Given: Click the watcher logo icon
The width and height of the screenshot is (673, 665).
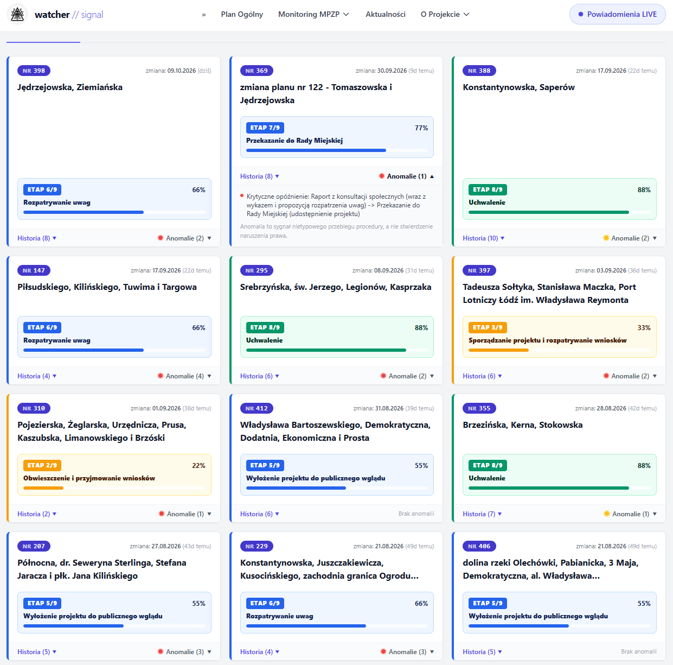Looking at the screenshot, I should [x=18, y=15].
